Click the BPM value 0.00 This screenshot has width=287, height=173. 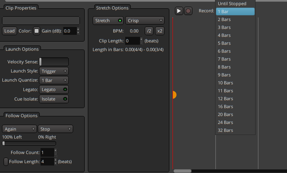click(x=134, y=31)
